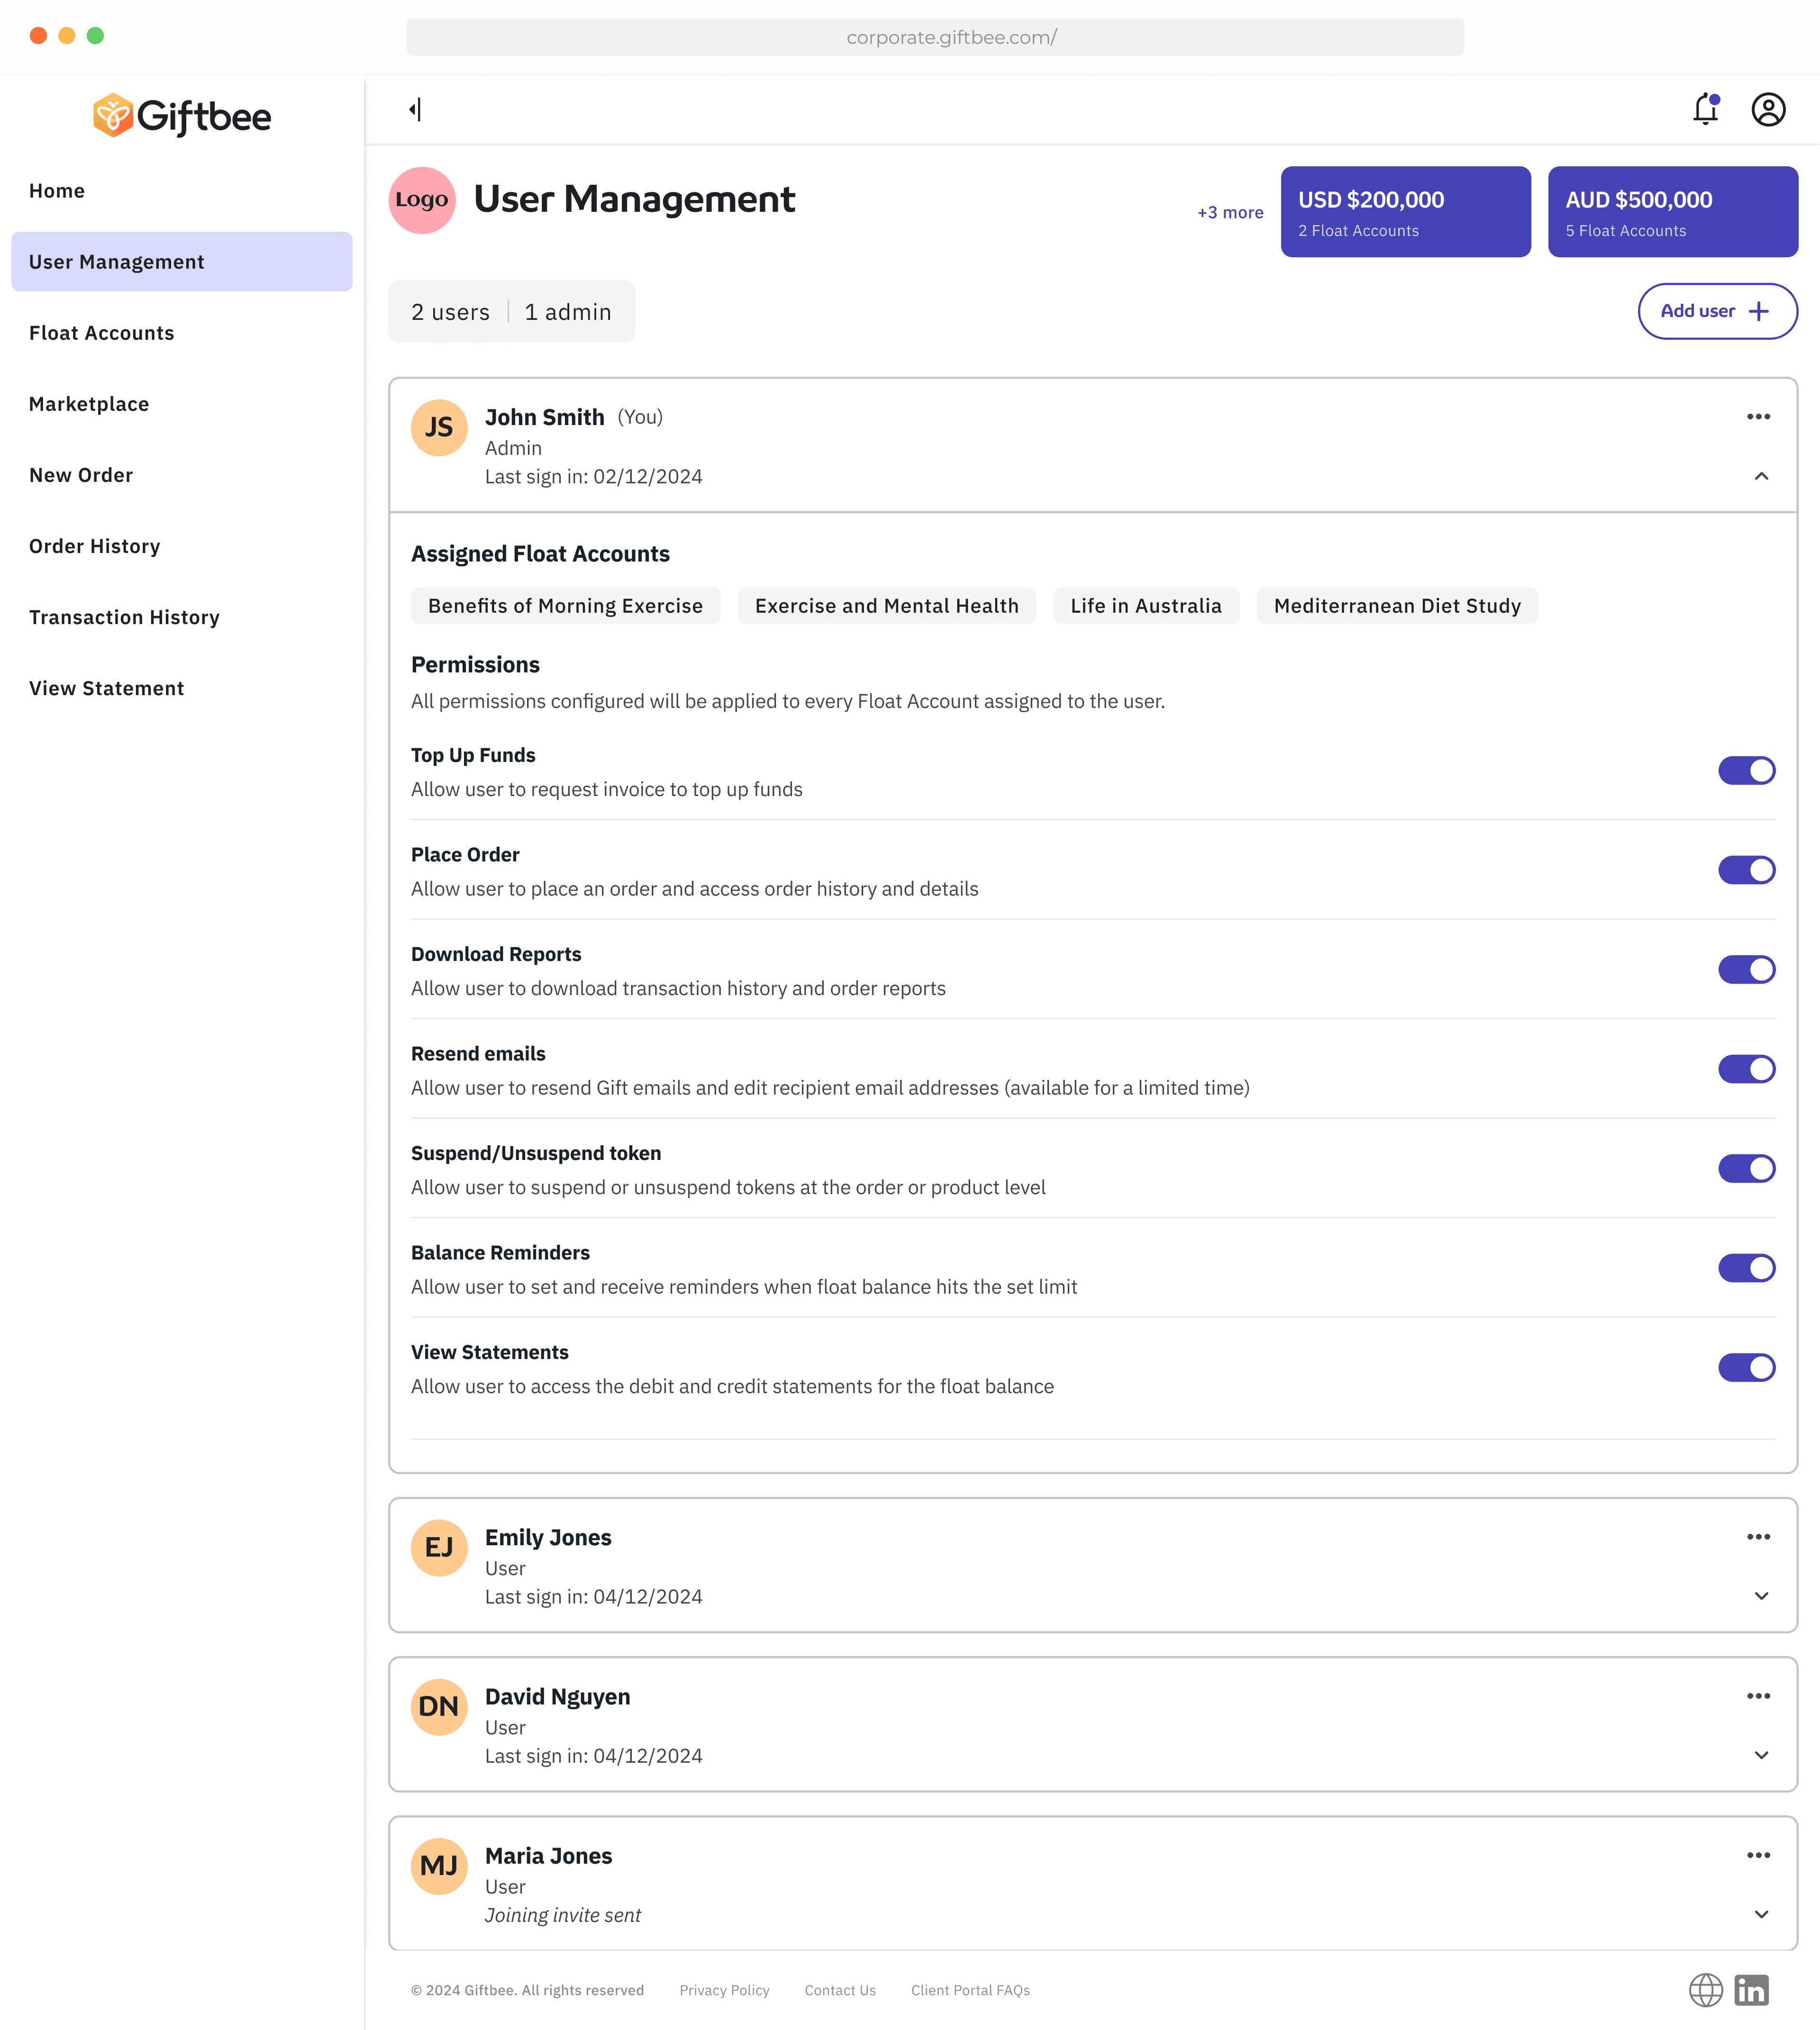The image size is (1820, 2030).
Task: Collapse John Smith's user details
Action: (1761, 476)
